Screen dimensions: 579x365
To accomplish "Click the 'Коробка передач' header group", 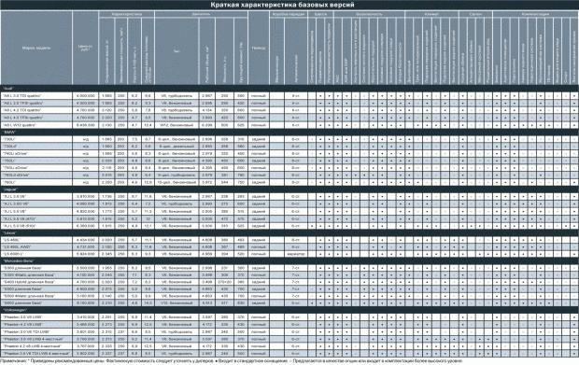I will 289,14.
